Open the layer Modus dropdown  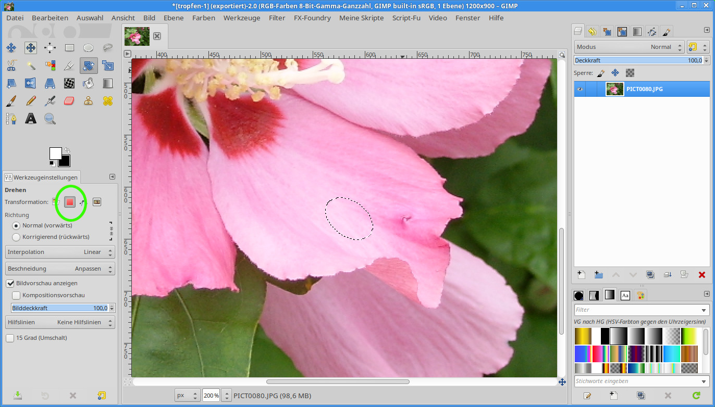[629, 47]
